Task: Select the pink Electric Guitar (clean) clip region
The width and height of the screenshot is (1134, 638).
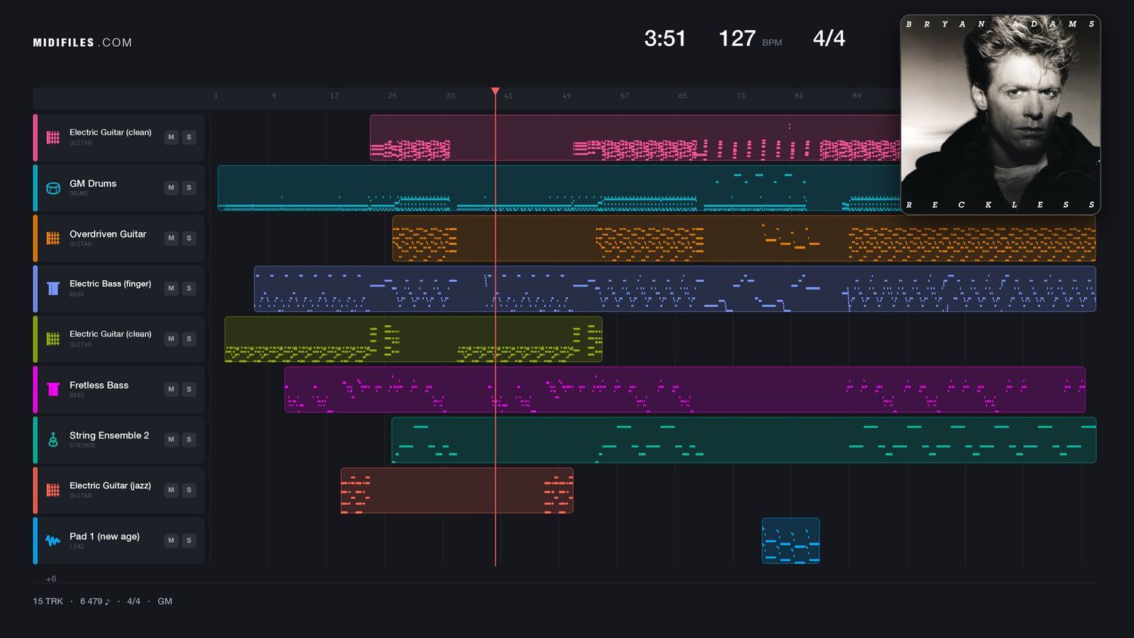Action: tap(635, 138)
